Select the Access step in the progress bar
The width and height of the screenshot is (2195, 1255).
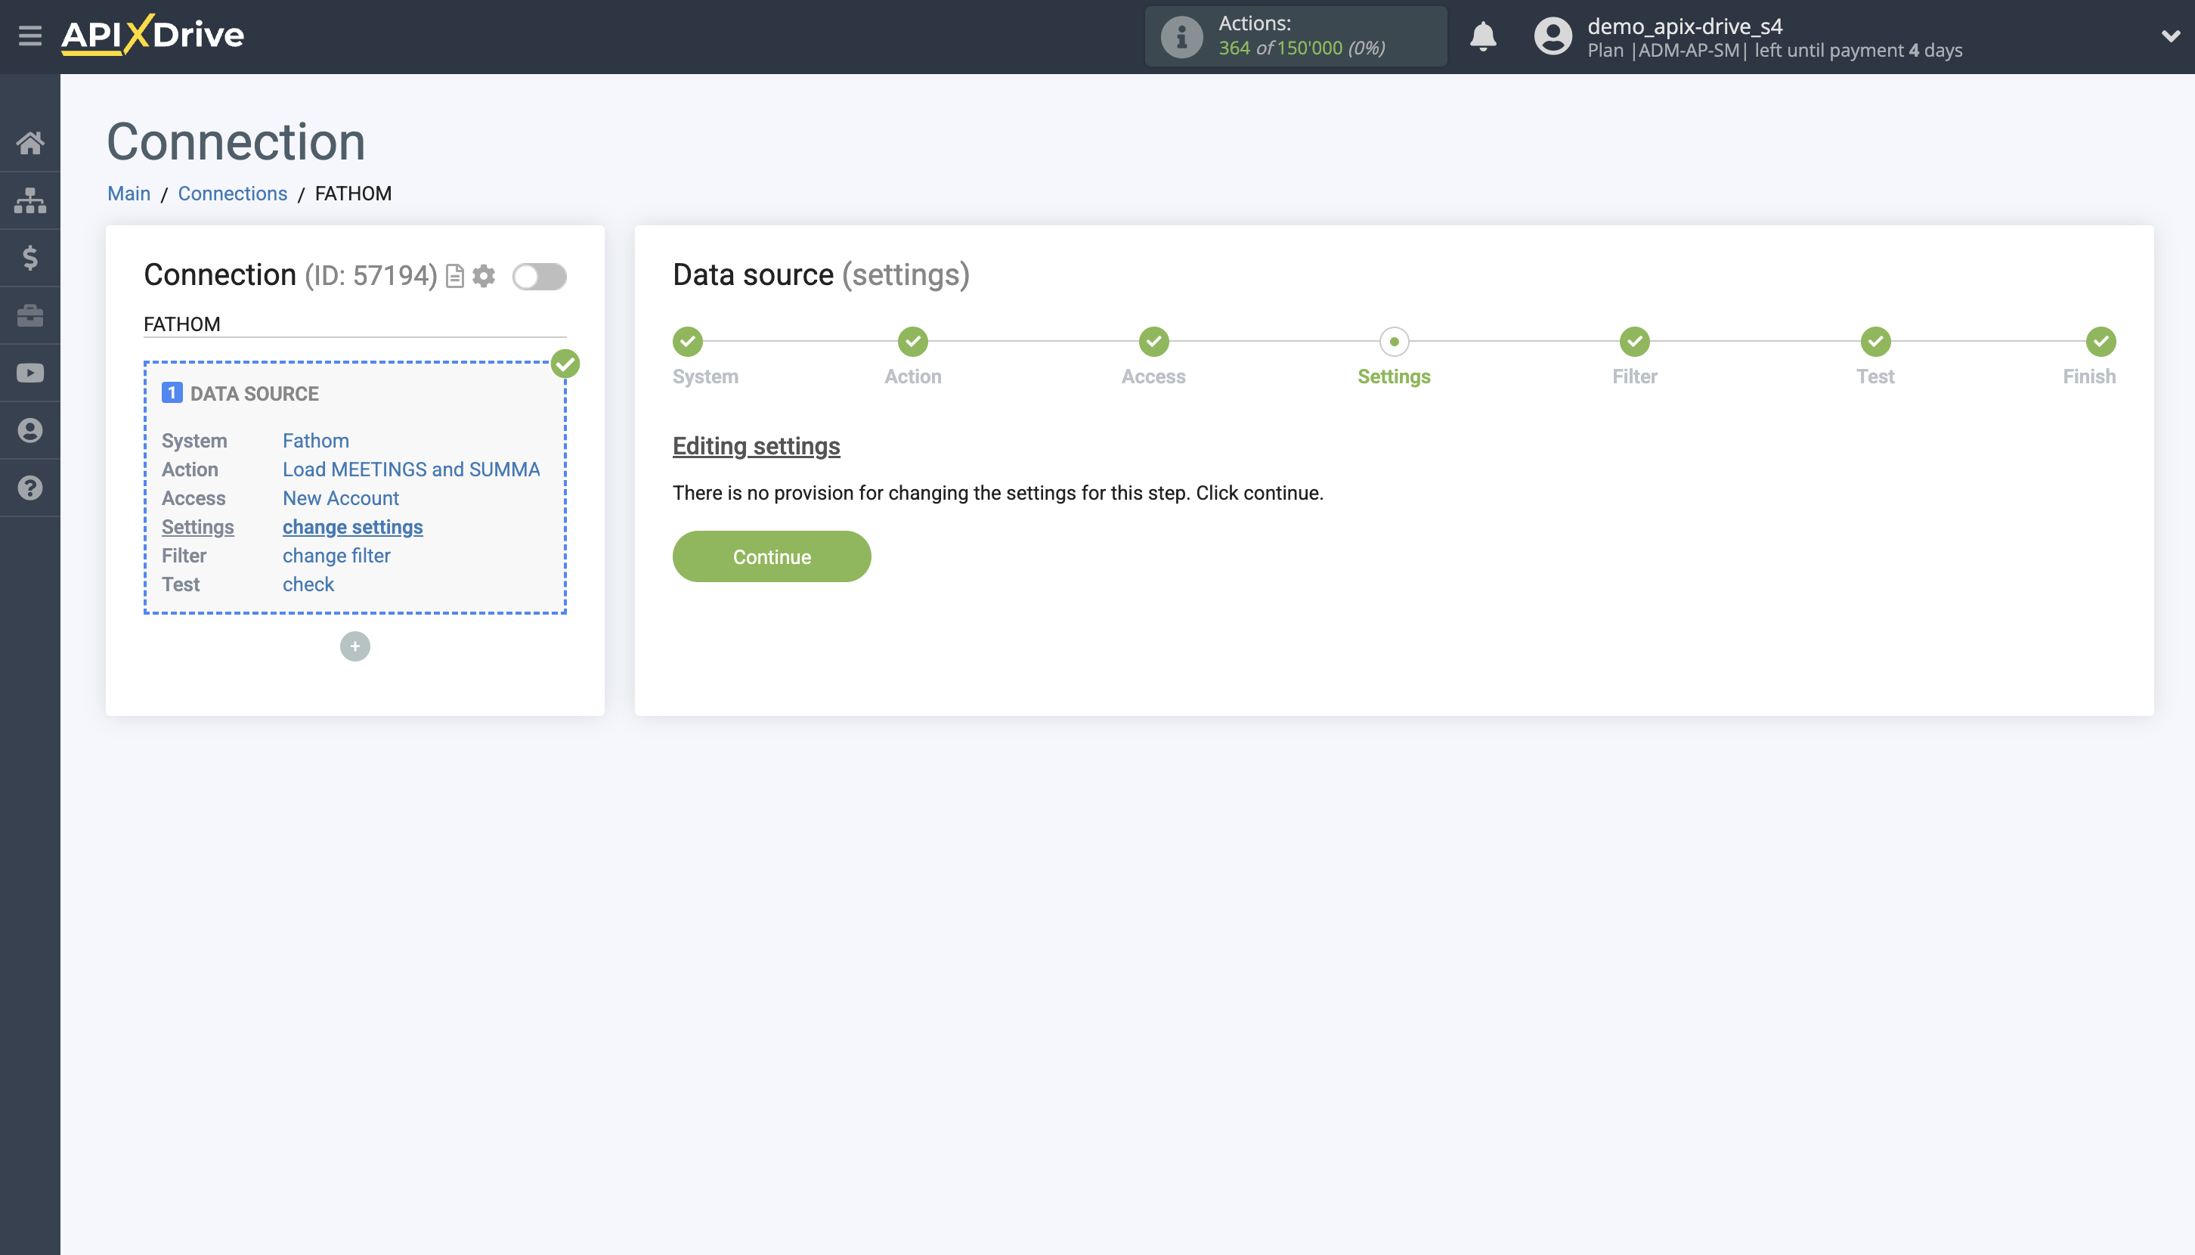tap(1153, 341)
